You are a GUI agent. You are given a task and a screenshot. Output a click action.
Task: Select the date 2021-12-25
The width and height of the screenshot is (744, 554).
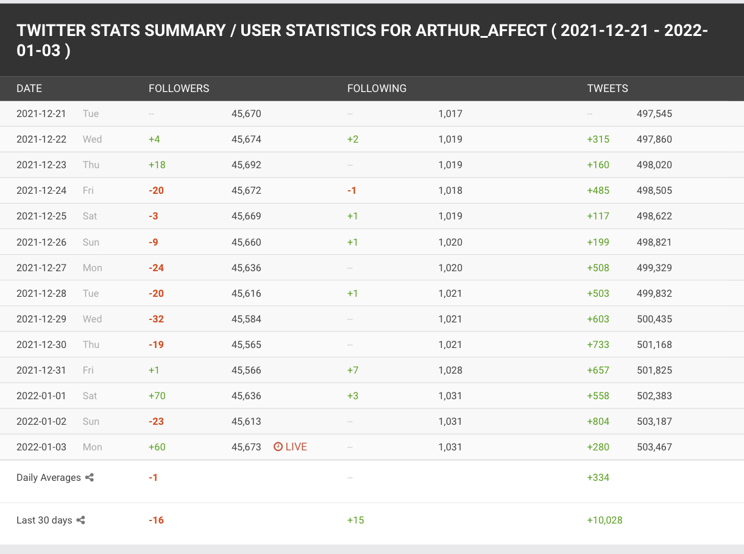tap(41, 216)
